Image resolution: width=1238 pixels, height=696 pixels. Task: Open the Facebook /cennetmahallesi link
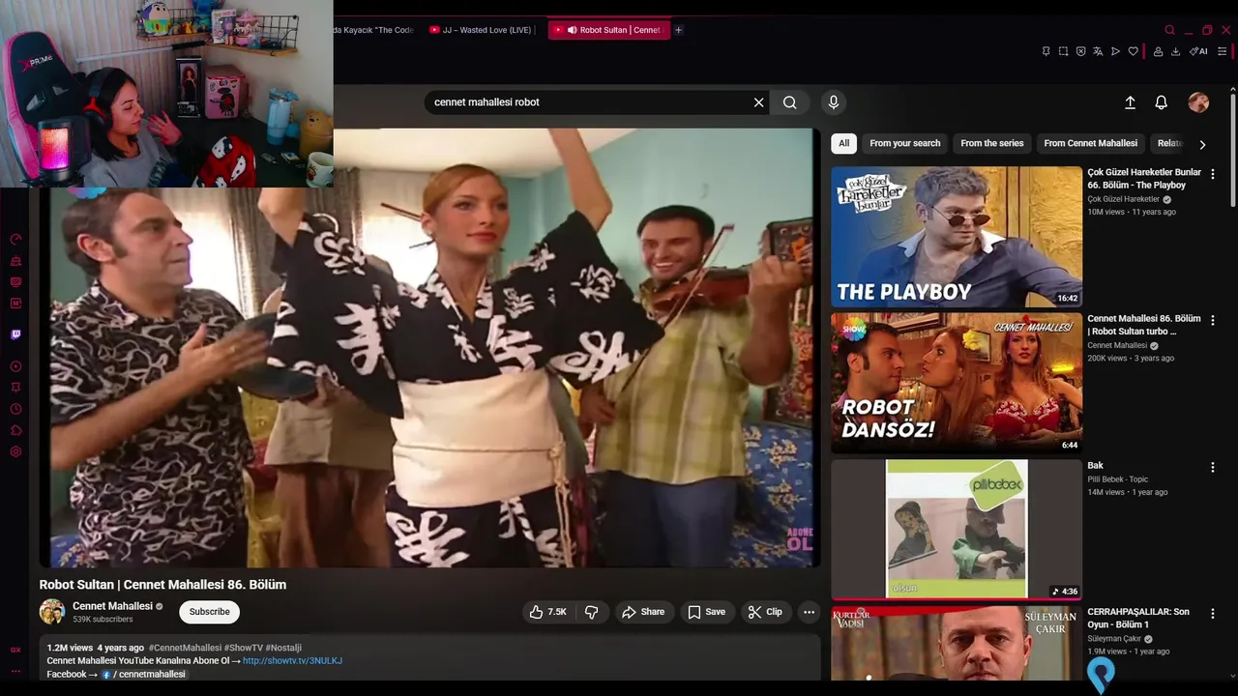click(143, 674)
